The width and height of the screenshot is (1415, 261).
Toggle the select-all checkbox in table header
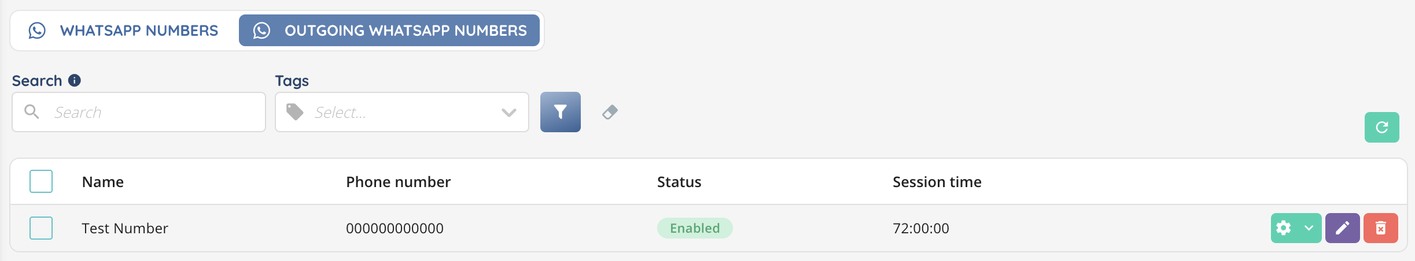[x=41, y=181]
